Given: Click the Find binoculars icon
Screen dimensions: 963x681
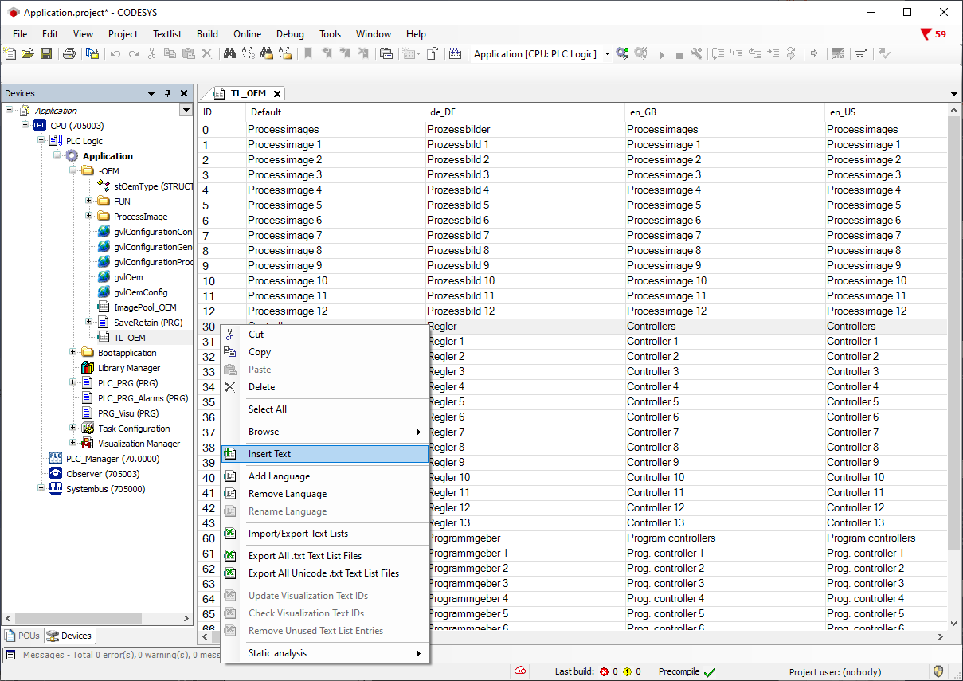Looking at the screenshot, I should point(229,54).
